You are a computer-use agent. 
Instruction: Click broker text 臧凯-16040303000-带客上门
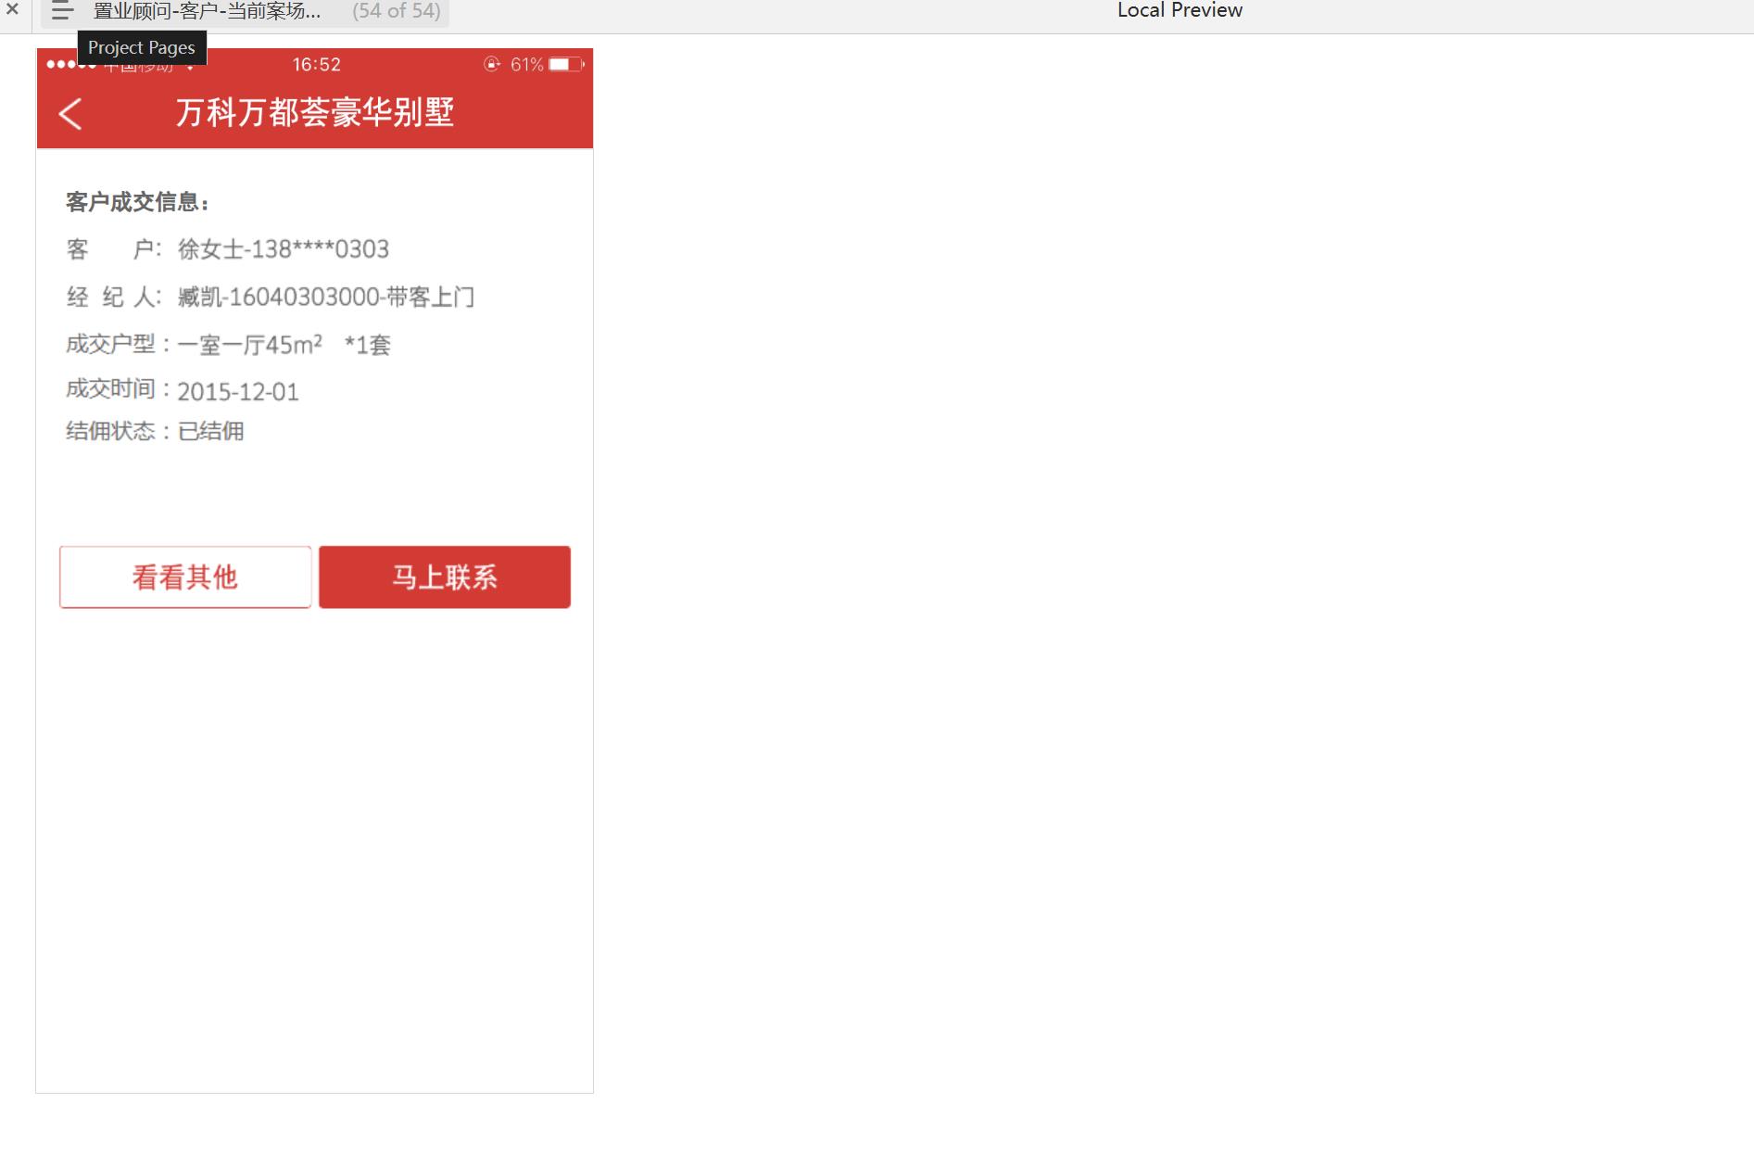[326, 297]
